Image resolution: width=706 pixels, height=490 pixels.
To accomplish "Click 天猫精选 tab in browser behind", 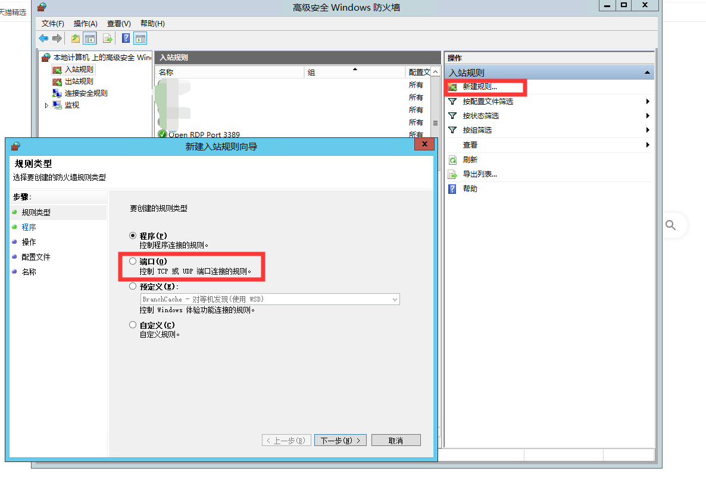I will pos(13,12).
